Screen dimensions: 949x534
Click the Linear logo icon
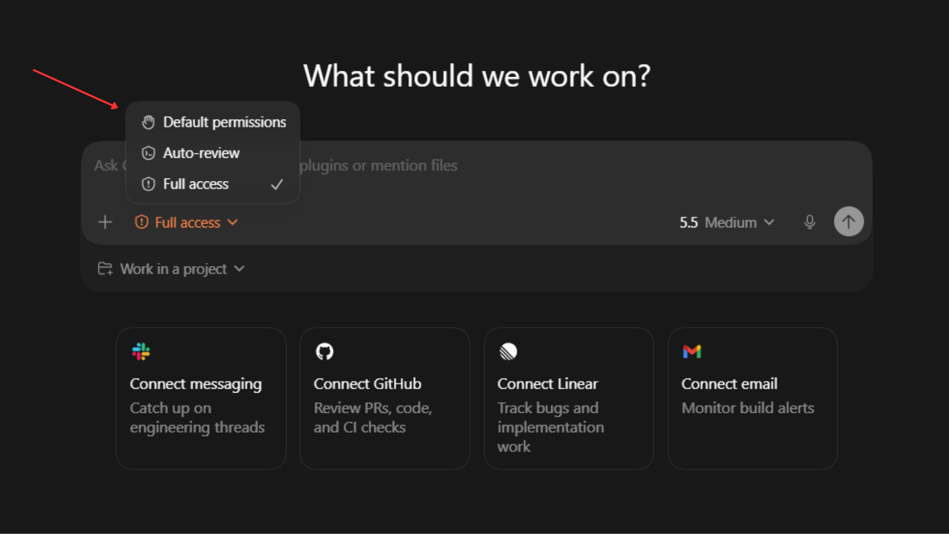(x=508, y=352)
